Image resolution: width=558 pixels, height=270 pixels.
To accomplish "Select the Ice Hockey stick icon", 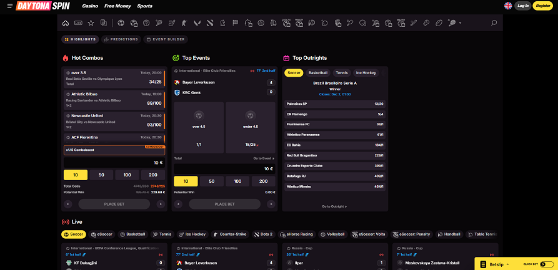I will coord(172,23).
